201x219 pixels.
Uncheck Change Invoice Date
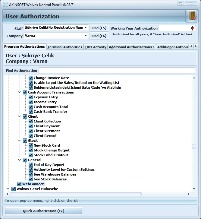31,78
